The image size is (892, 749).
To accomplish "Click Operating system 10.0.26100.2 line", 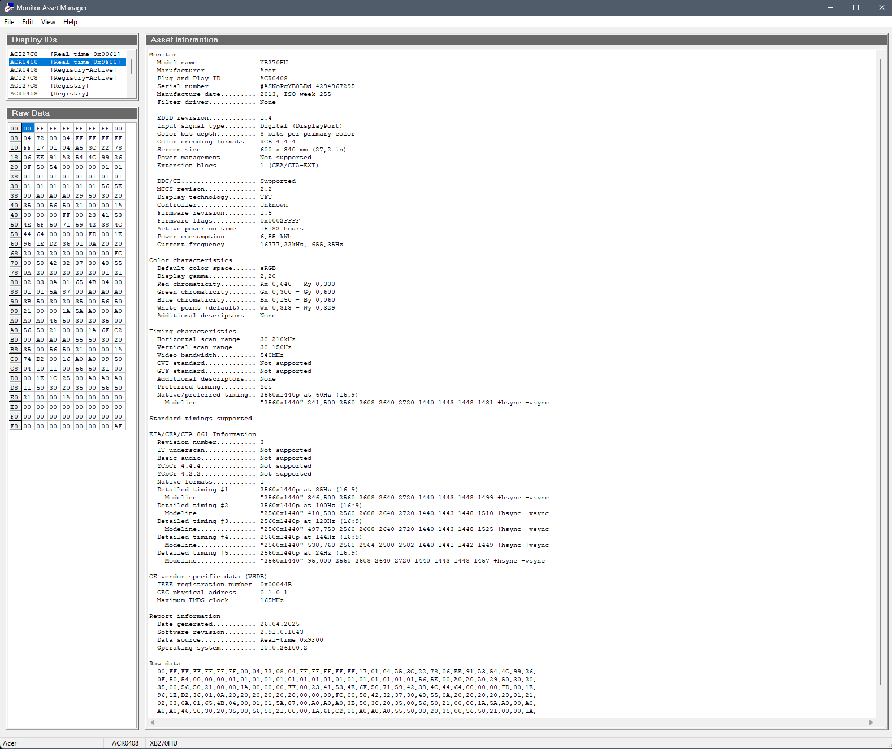I will tap(232, 648).
